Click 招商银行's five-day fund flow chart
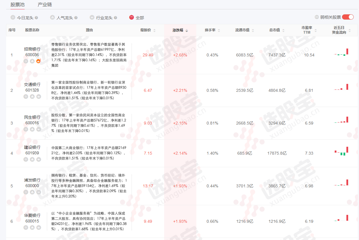 point(341,52)
